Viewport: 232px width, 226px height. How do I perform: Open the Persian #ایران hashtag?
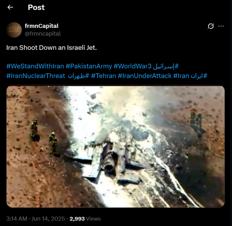[x=199, y=76]
